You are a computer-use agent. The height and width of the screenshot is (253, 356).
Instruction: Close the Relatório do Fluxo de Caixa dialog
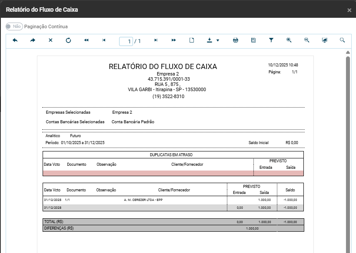(x=349, y=10)
